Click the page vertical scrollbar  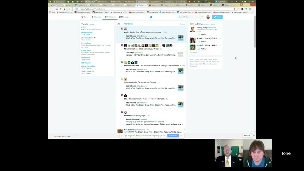click(255, 32)
